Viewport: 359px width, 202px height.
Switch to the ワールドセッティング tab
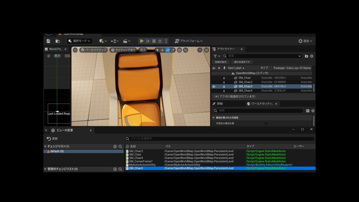262,104
